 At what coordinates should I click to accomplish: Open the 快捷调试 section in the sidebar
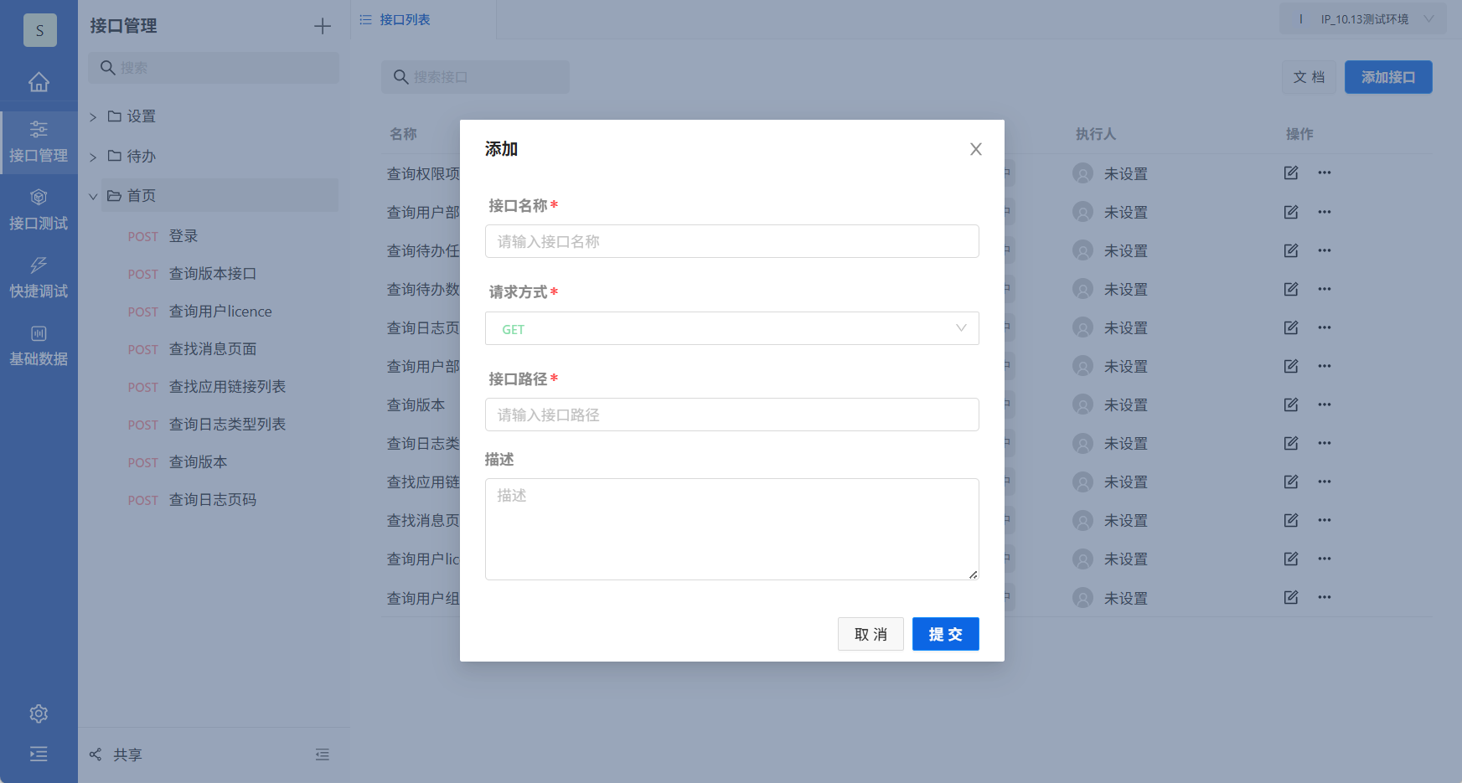click(39, 276)
